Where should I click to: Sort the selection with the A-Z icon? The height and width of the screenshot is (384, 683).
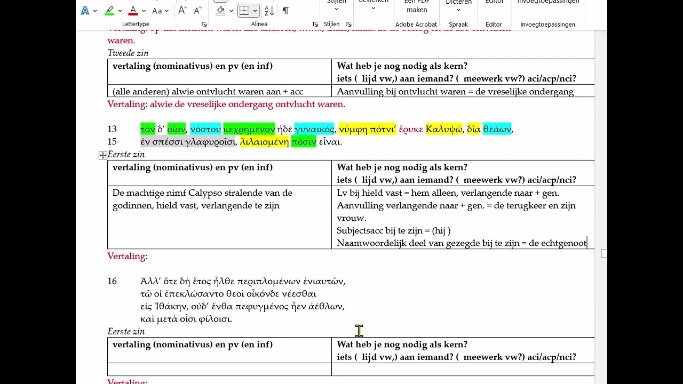point(269,11)
